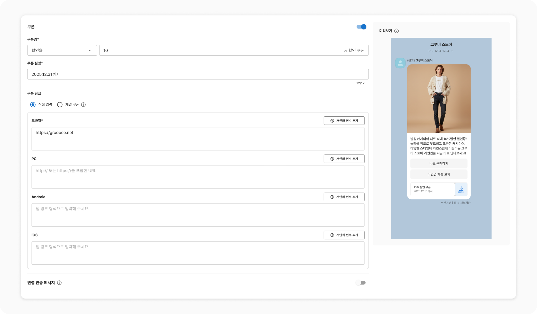
Task: Select the 직접 입력 radio button
Action: pos(33,105)
